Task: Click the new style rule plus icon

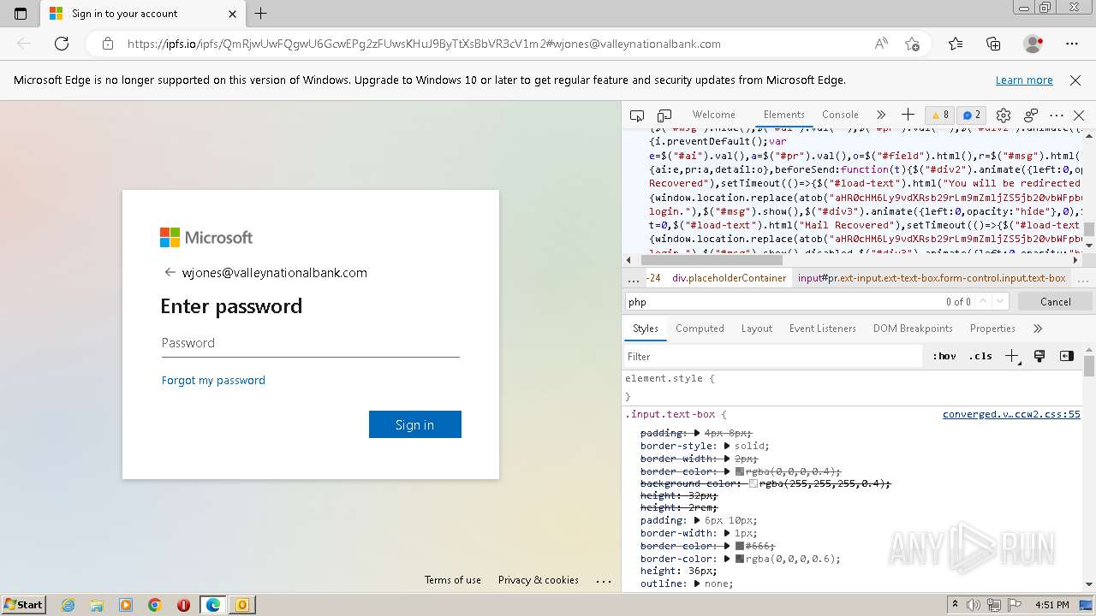Action: coord(1012,356)
